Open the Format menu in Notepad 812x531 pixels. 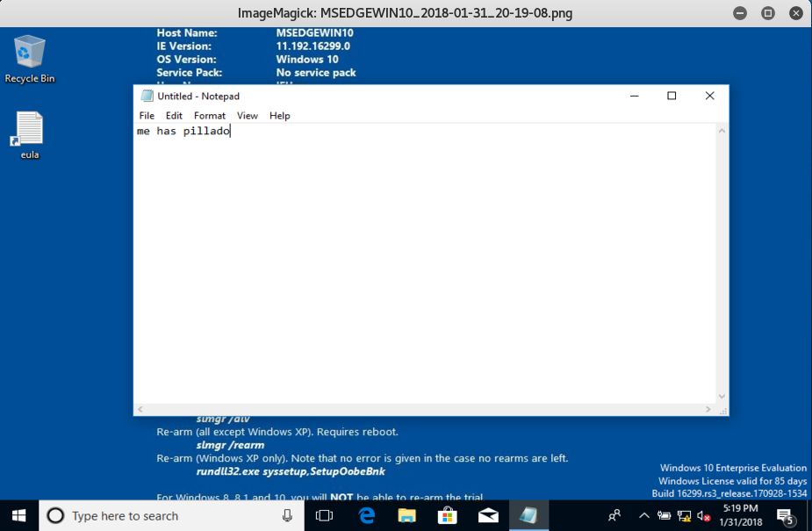tap(209, 116)
